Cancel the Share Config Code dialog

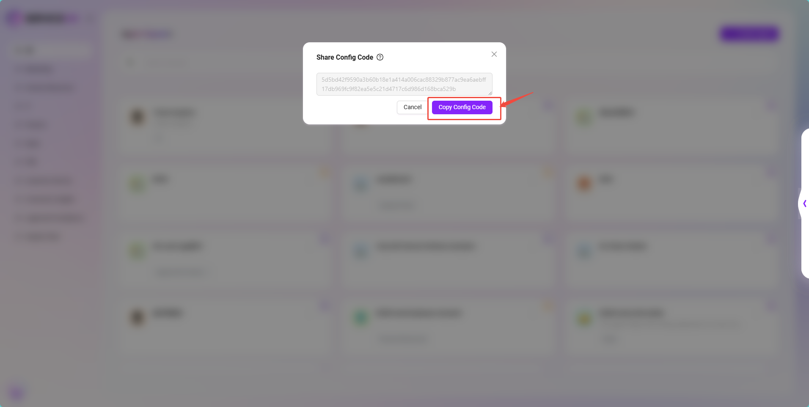coord(412,107)
